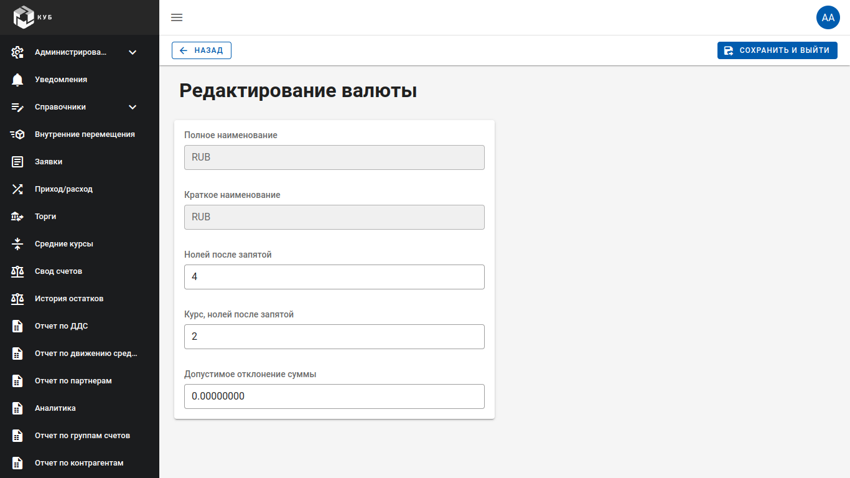The image size is (850, 478).
Task: Click the Administration gear icon
Action: point(17,52)
